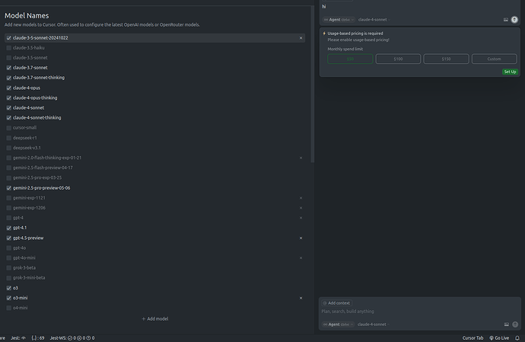Uncheck claude-4-sonnet-thinking model

[8, 118]
